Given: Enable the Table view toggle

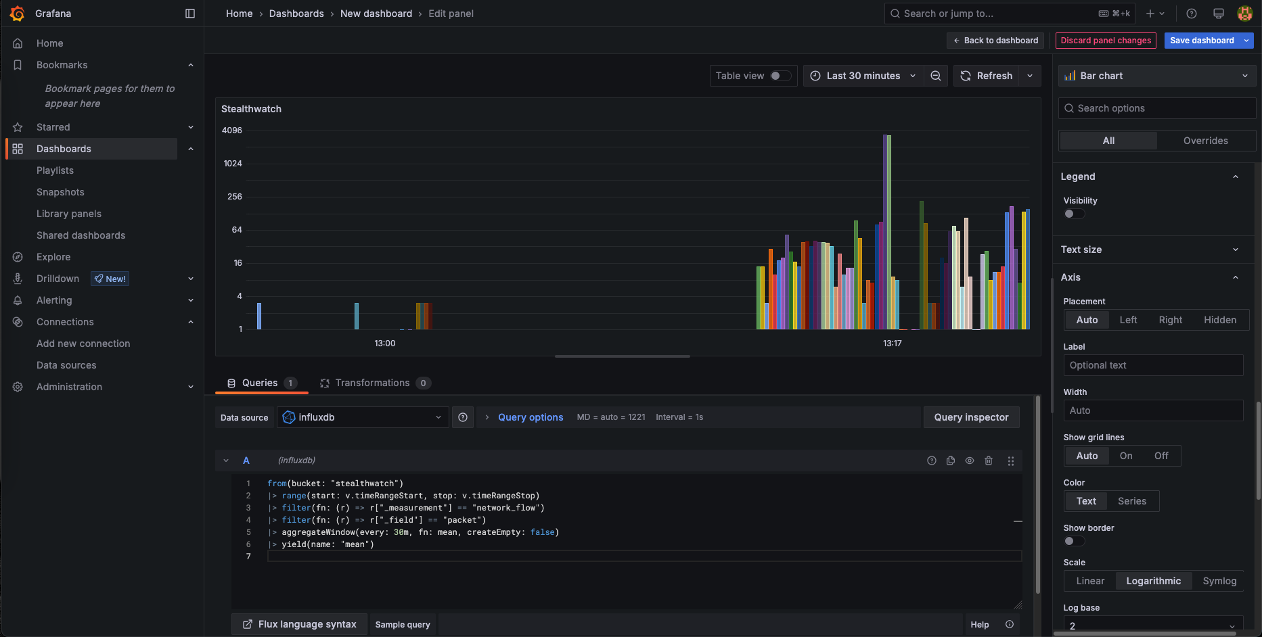Looking at the screenshot, I should 780,76.
